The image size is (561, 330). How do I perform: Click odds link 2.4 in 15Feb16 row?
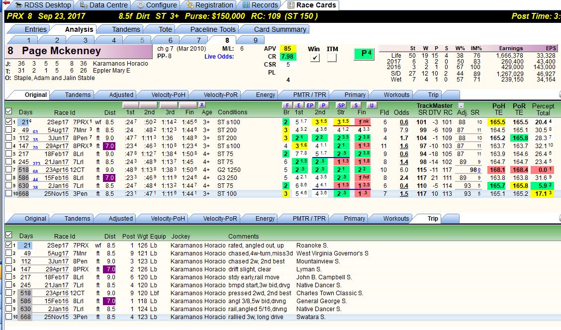[404, 178]
